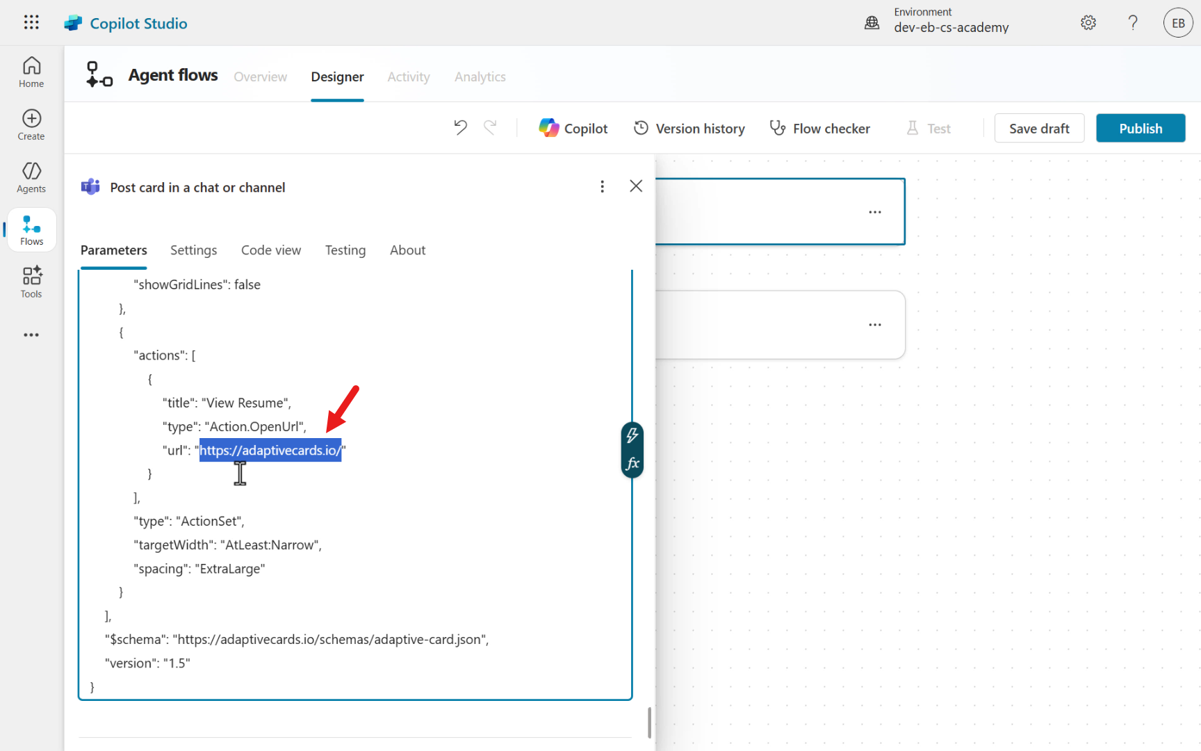Click the Publish button
The width and height of the screenshot is (1201, 751).
point(1140,129)
